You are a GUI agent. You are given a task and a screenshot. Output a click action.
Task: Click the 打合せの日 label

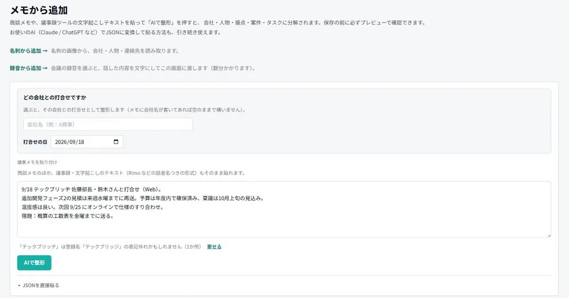click(35, 142)
